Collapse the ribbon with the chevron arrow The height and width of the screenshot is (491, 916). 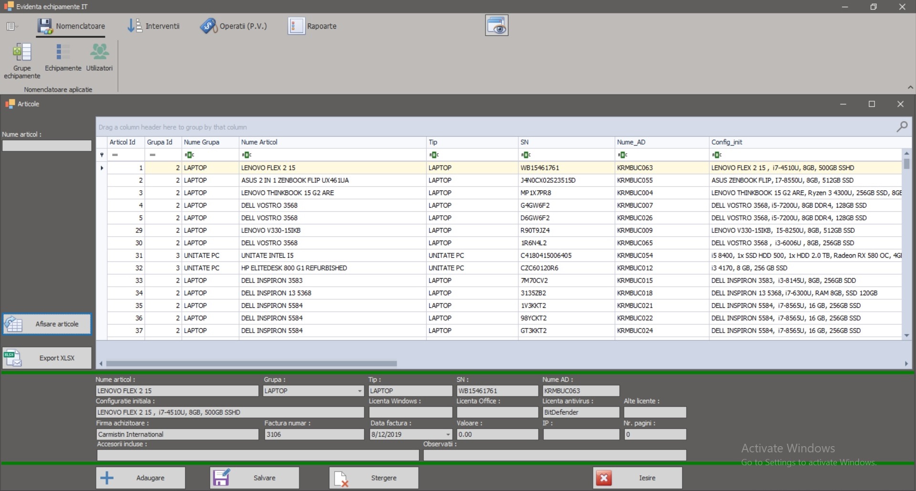click(910, 87)
